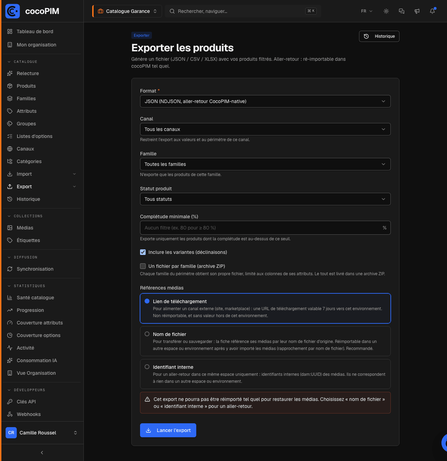Open the Famille dropdown

click(265, 164)
